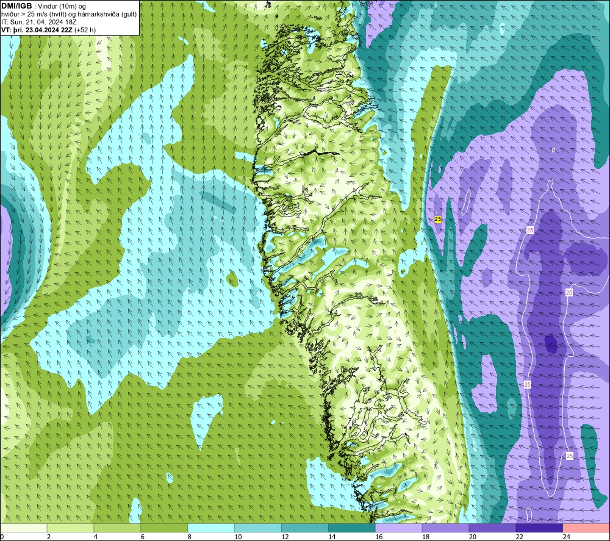Viewport: 610px width, 541px height.
Task: Click the legend scale number 12
Action: (285, 537)
